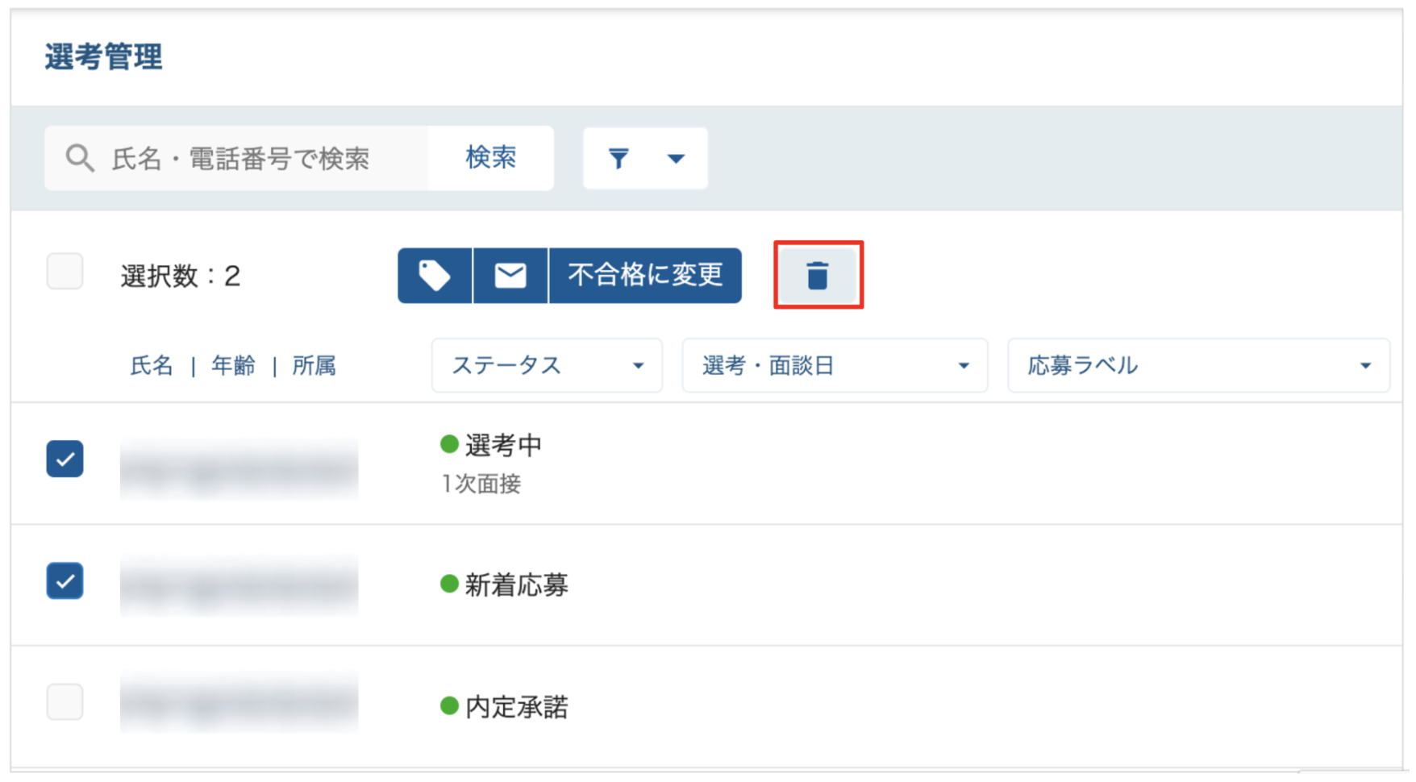Sort by the 年齢 column link
Viewport: 1416px width, 782px height.
point(233,366)
